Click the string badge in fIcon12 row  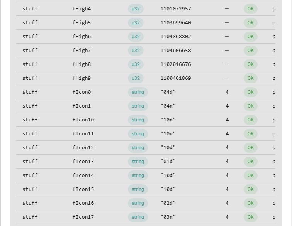point(138,147)
